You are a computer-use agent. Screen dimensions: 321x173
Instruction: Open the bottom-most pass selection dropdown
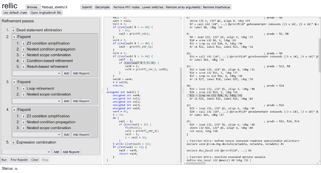27,152
